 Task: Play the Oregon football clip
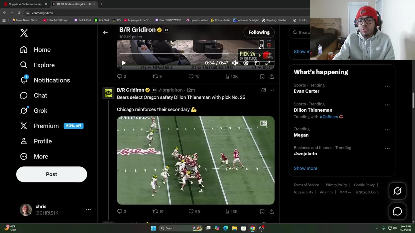click(x=196, y=161)
